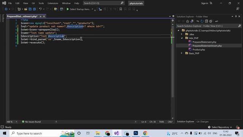This screenshot has height=137, width=243.
Task: Click the new item toolbar icon
Action: [19, 9]
